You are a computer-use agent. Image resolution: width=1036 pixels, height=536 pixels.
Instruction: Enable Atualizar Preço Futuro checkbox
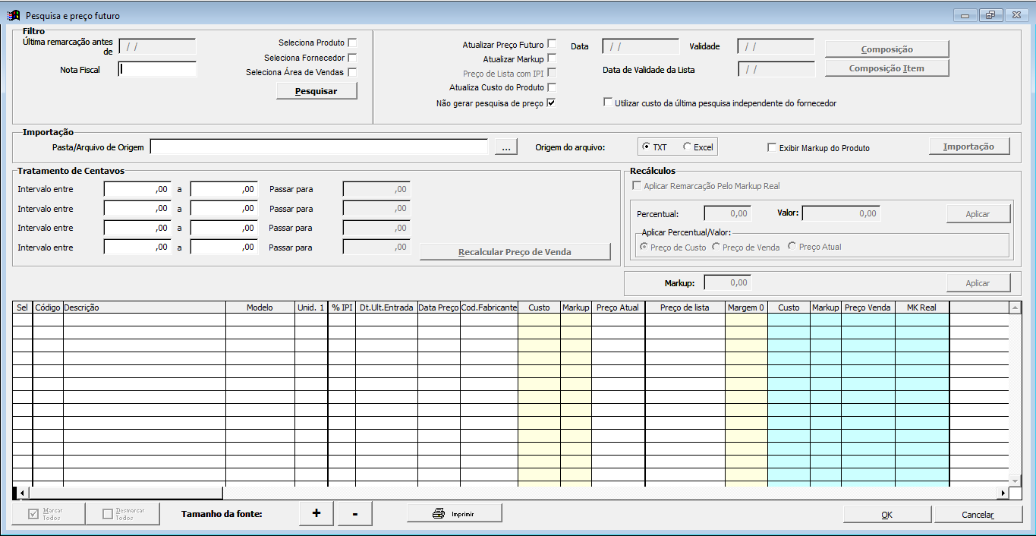552,44
